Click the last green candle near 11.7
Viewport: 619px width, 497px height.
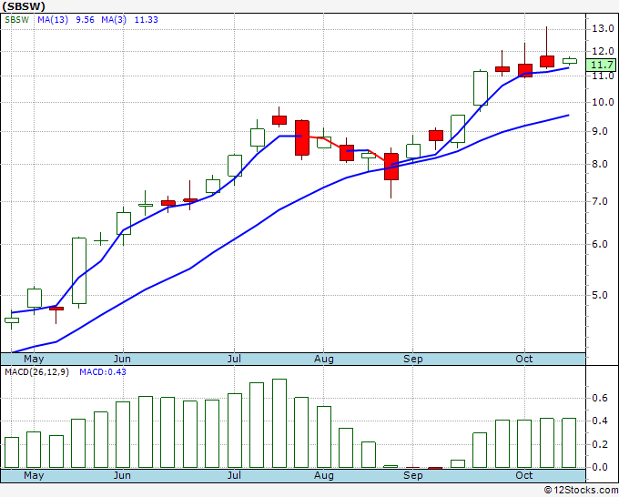[x=570, y=61]
